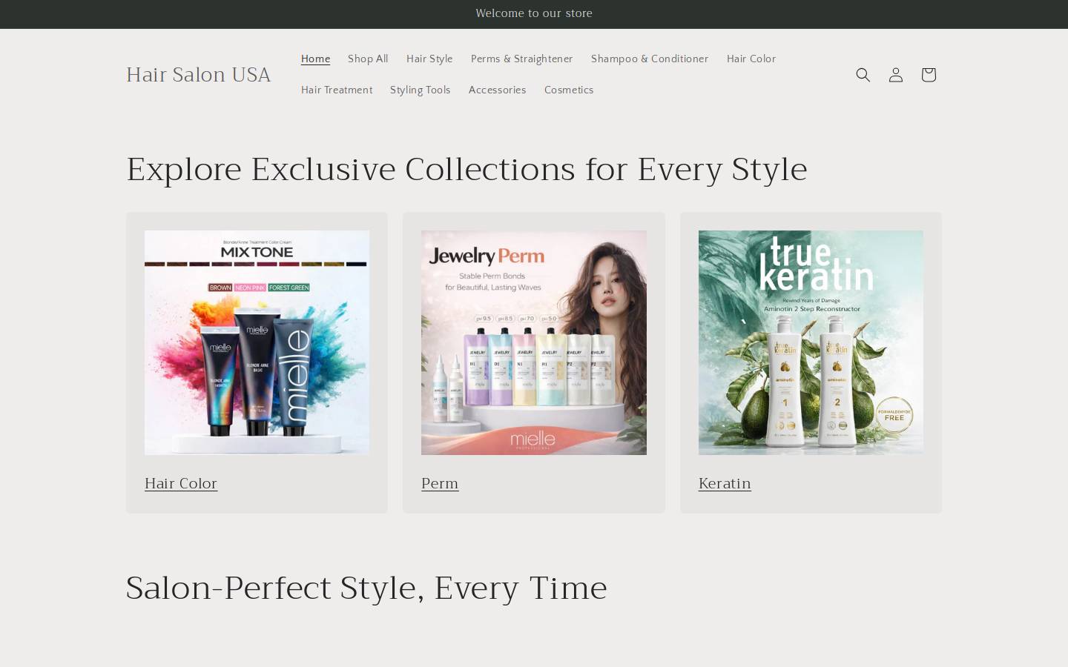
Task: Open the Perm collection link
Action: [x=440, y=483]
